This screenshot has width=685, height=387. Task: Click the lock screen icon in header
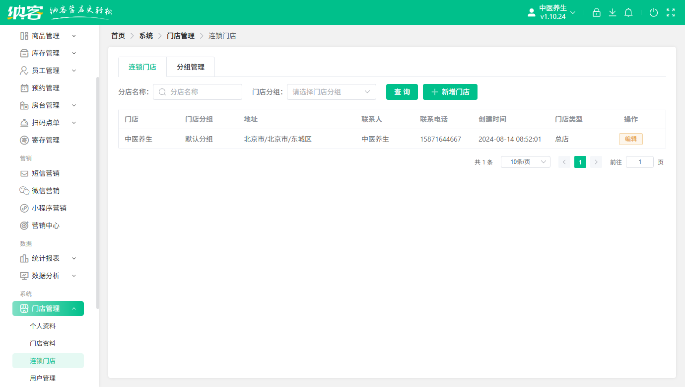tap(597, 12)
